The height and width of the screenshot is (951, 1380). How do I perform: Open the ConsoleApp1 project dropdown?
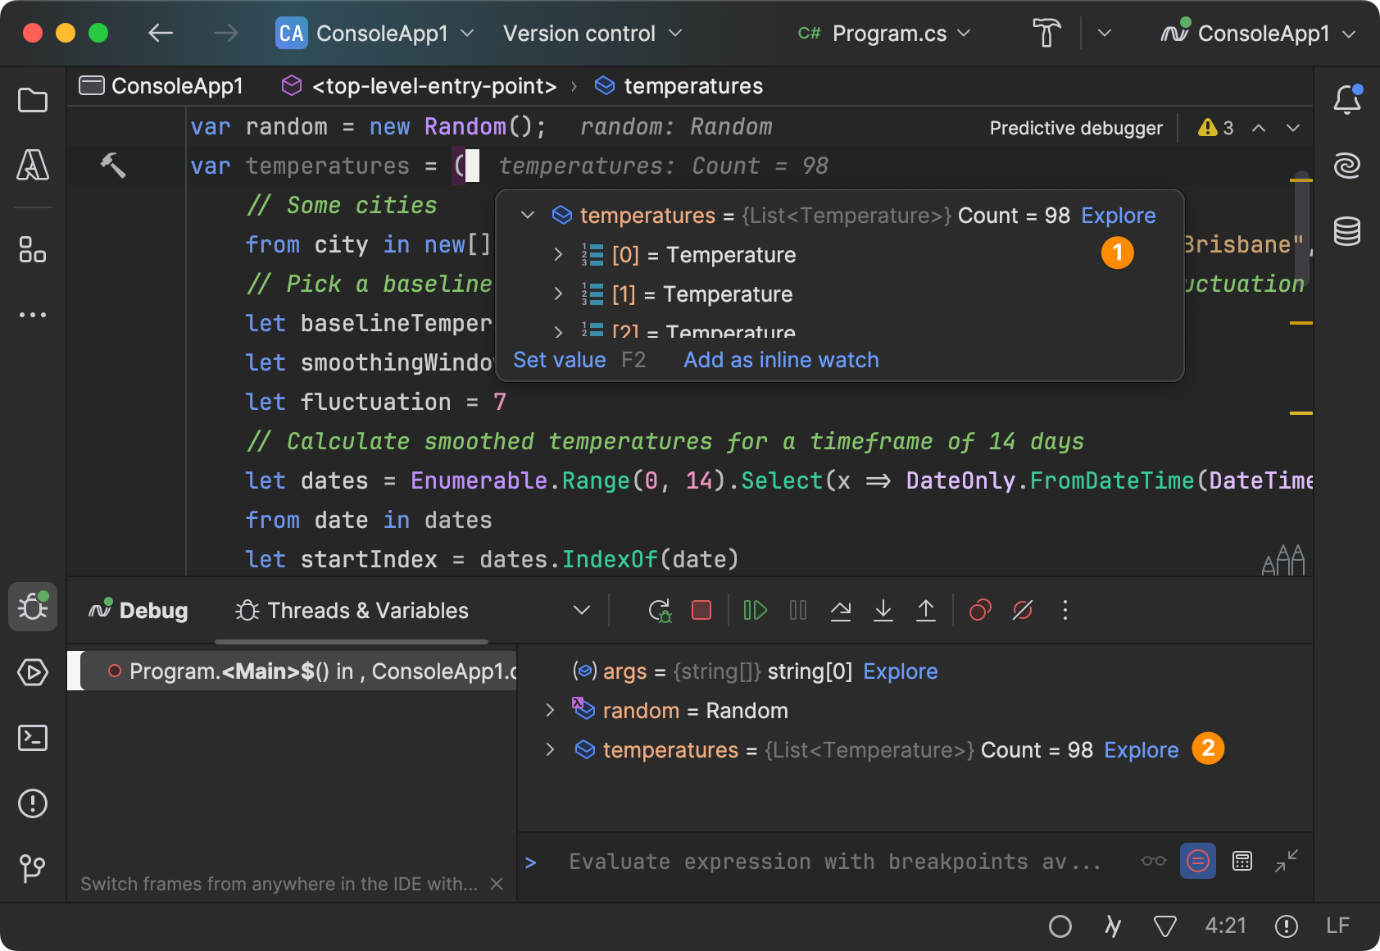[x=375, y=34]
